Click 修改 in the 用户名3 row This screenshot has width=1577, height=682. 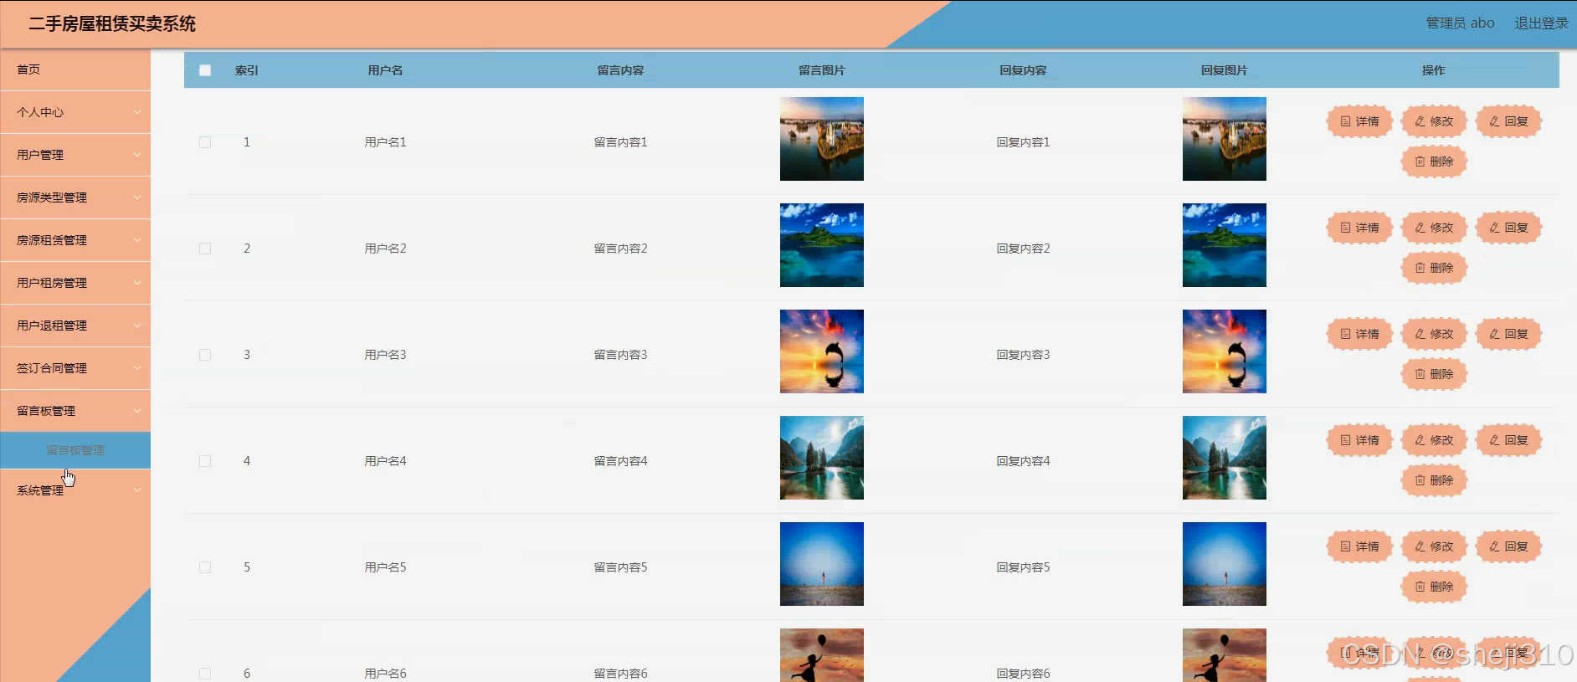(x=1434, y=334)
